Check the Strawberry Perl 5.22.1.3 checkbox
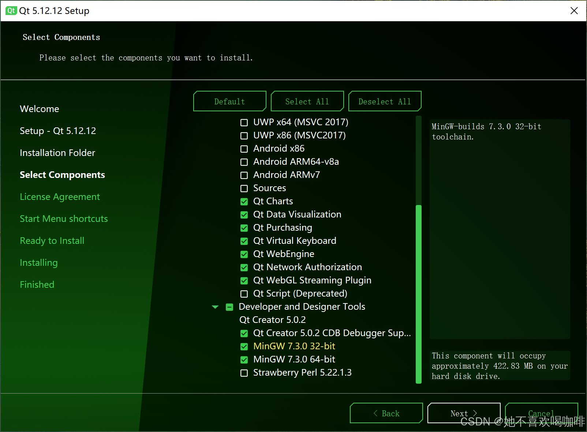The width and height of the screenshot is (587, 432). point(244,373)
